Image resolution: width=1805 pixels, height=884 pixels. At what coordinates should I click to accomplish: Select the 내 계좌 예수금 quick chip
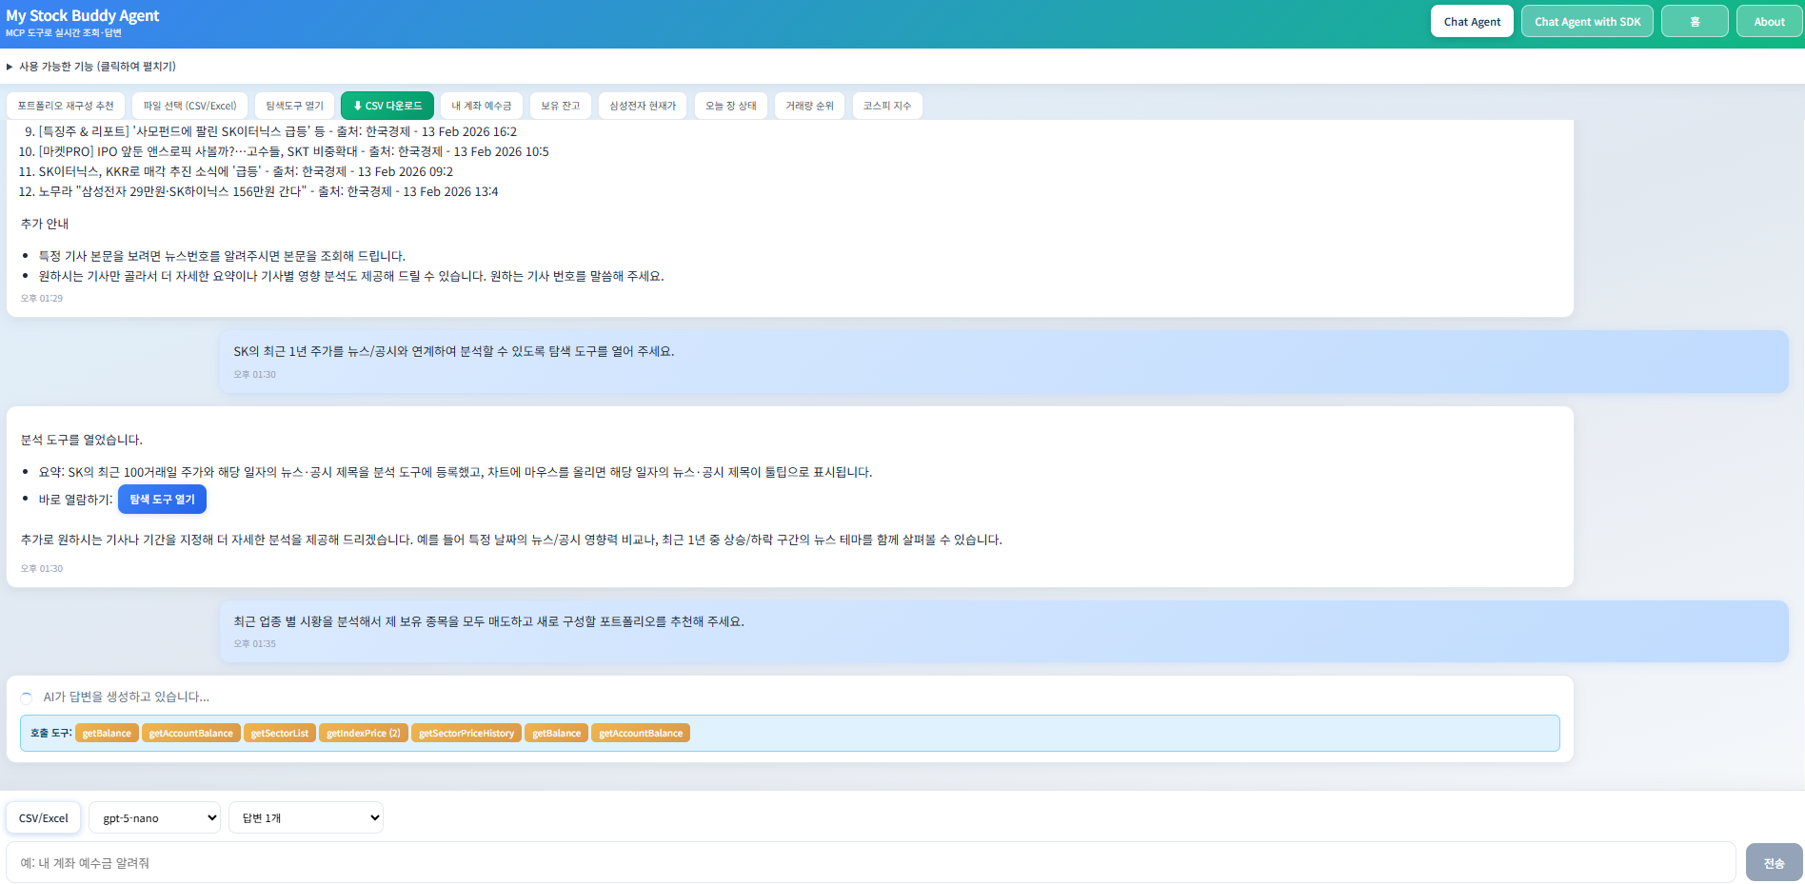pyautogui.click(x=481, y=106)
